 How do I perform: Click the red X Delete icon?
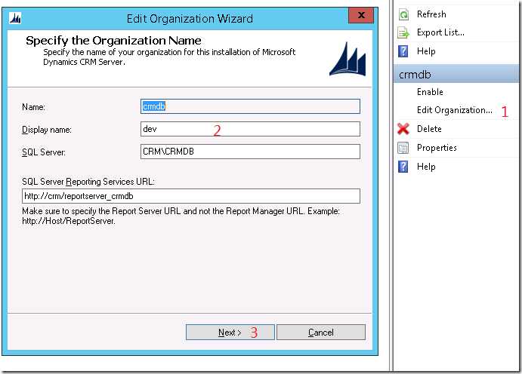click(x=403, y=128)
